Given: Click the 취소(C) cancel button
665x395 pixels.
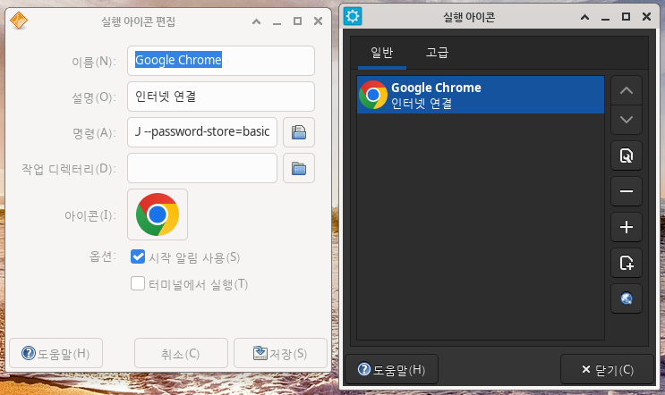Looking at the screenshot, I should pos(181,353).
